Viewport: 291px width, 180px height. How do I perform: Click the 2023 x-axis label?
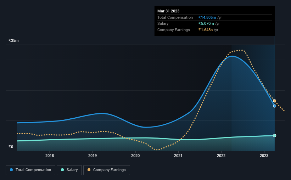click(x=264, y=156)
